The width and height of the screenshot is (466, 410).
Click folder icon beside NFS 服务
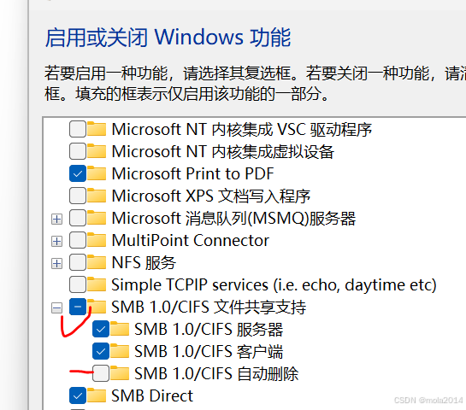pos(97,262)
